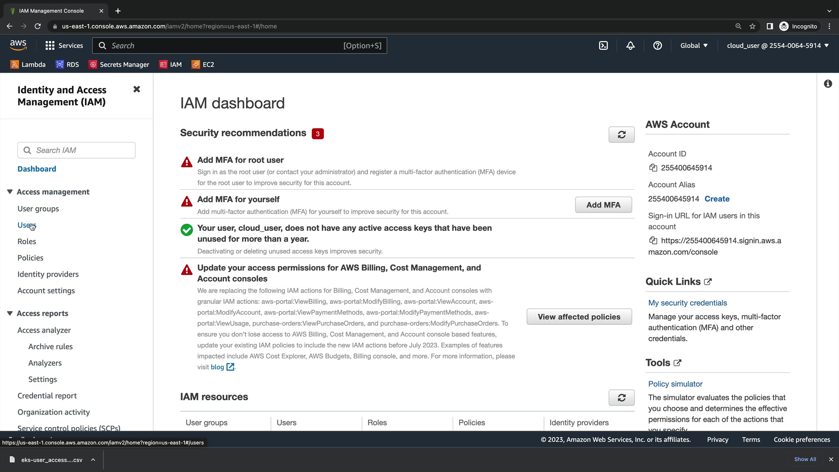Viewport: 839px width, 472px height.
Task: Refresh the IAM resources section
Action: click(621, 398)
